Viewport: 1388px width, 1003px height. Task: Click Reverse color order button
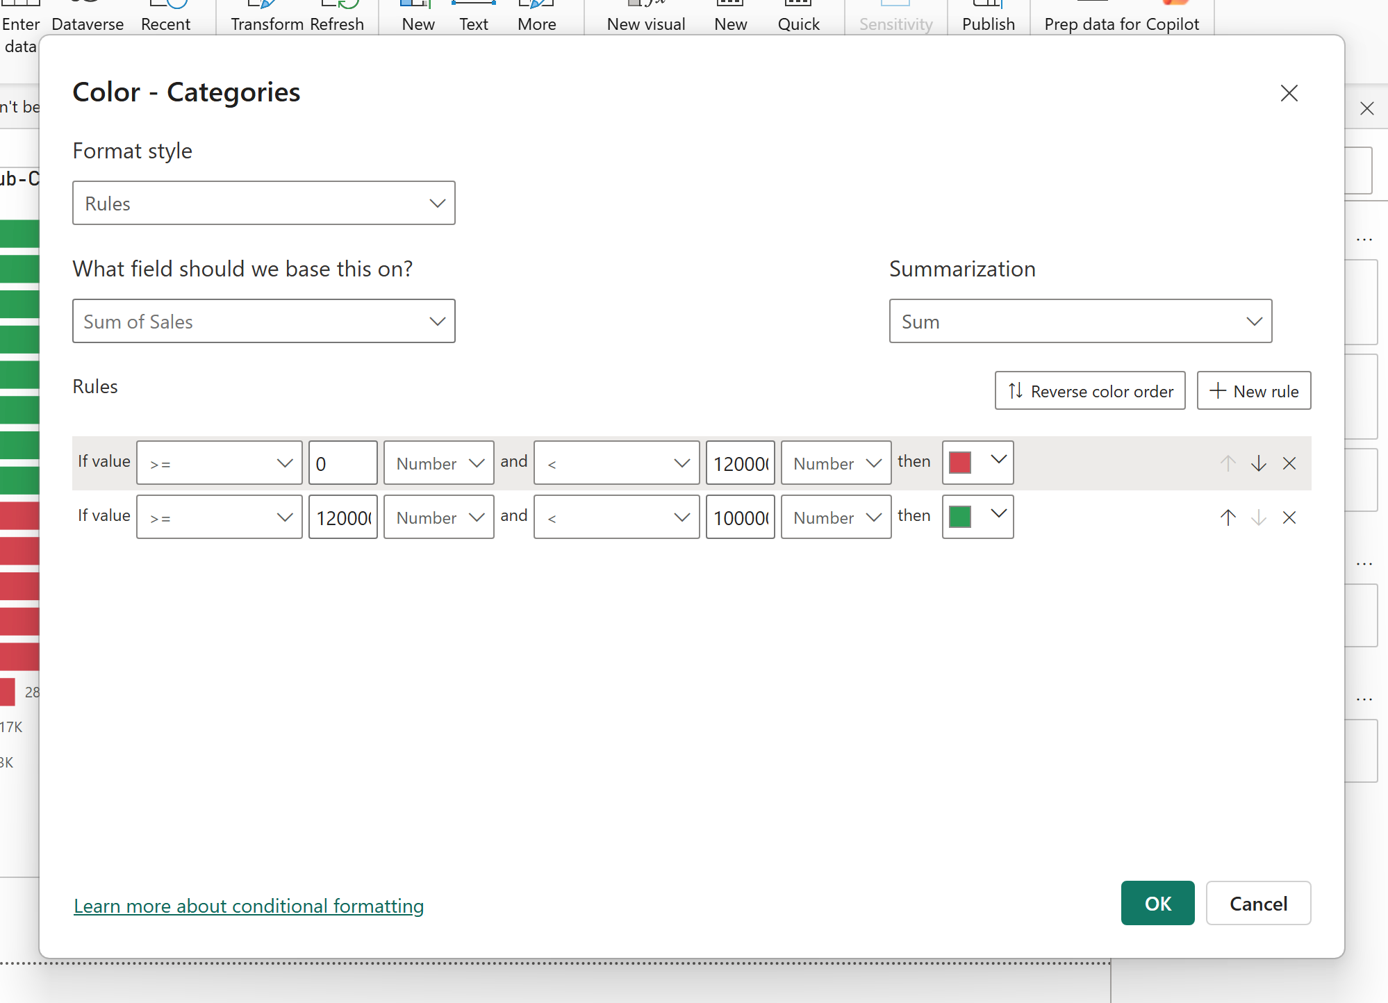click(1089, 391)
